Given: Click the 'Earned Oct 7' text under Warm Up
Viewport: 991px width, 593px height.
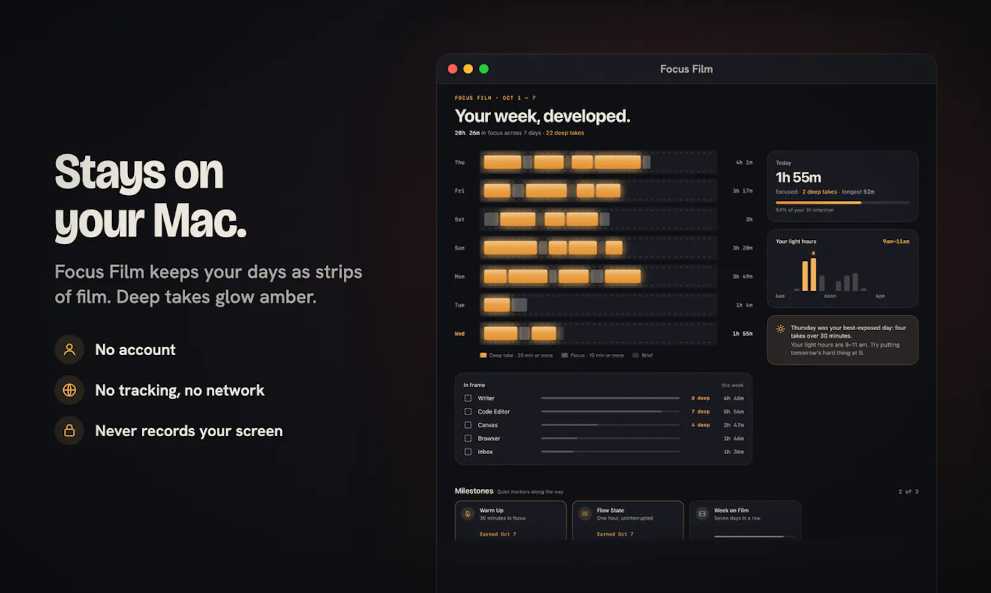Looking at the screenshot, I should pyautogui.click(x=498, y=534).
